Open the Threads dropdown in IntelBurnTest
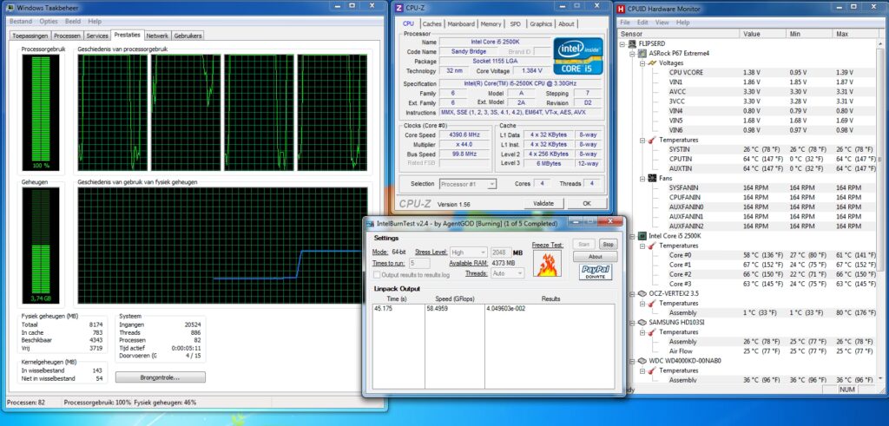Screen dimensions: 889x426 click(509, 272)
